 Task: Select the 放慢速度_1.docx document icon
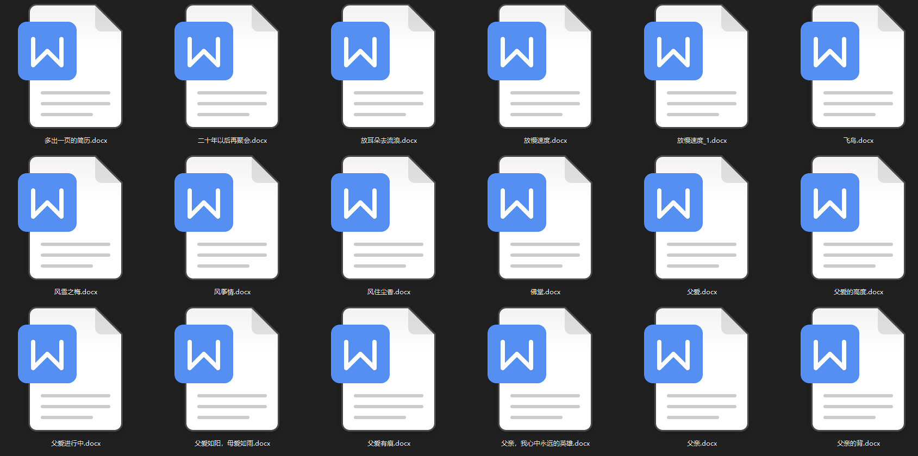tap(696, 66)
